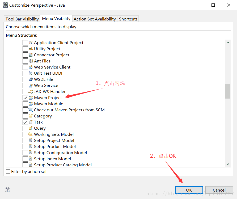This screenshot has width=237, height=199.
Task: Click the Setup Product Model icon
Action: (x=31, y=146)
